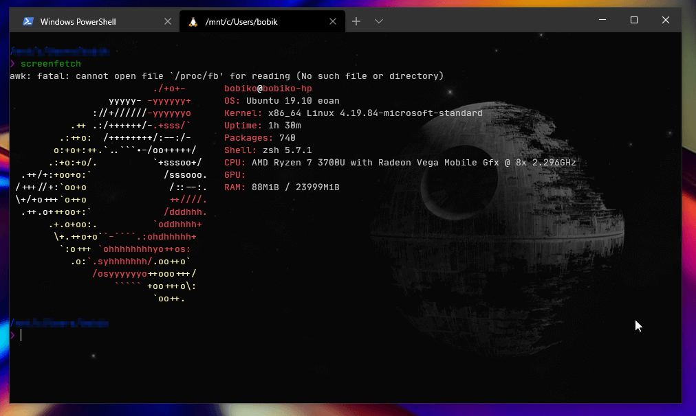
Task: Click the RAM: 88MiB / 23999MiB line
Action: click(282, 187)
